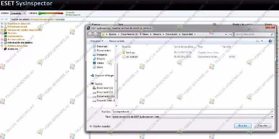Screen dimensions: 279x139
Task: Select the backups folder
Action: pyautogui.click(x=131, y=53)
